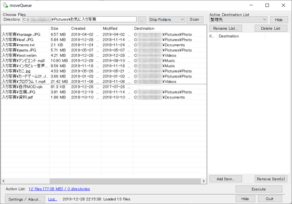Select the leaf.JPG file row

[104, 40]
